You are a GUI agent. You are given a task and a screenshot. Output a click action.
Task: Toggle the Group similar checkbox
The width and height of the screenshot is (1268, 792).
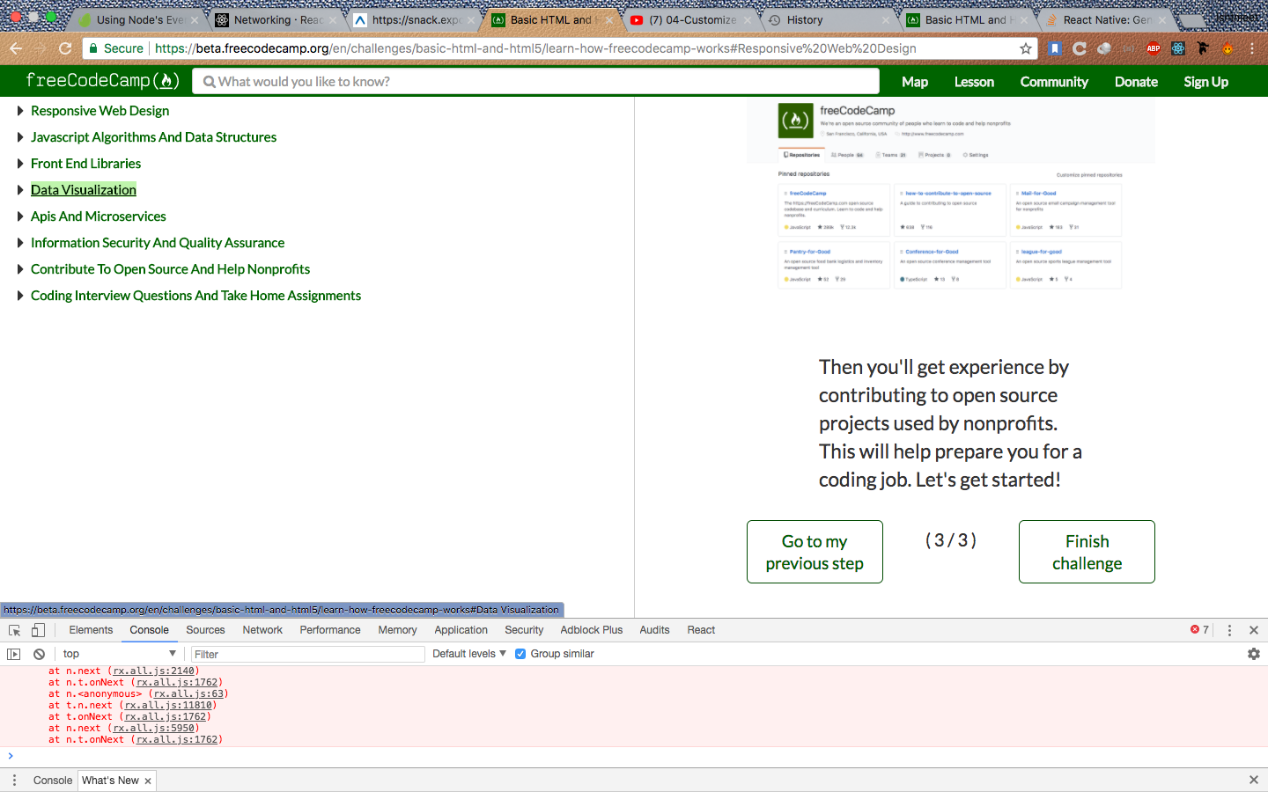pos(520,654)
